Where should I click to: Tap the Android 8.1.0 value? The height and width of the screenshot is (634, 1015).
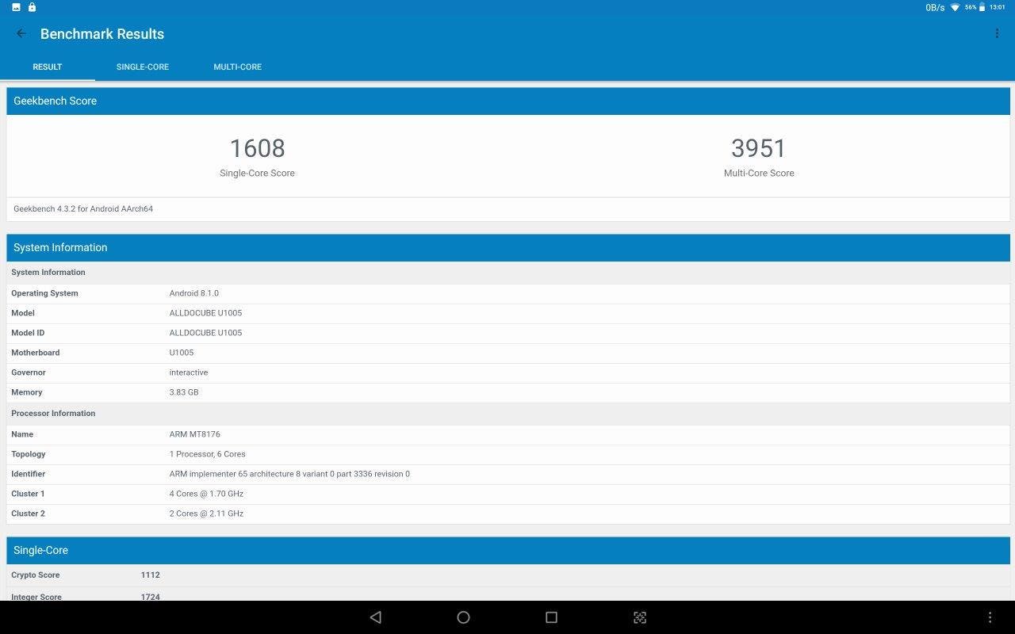point(194,293)
